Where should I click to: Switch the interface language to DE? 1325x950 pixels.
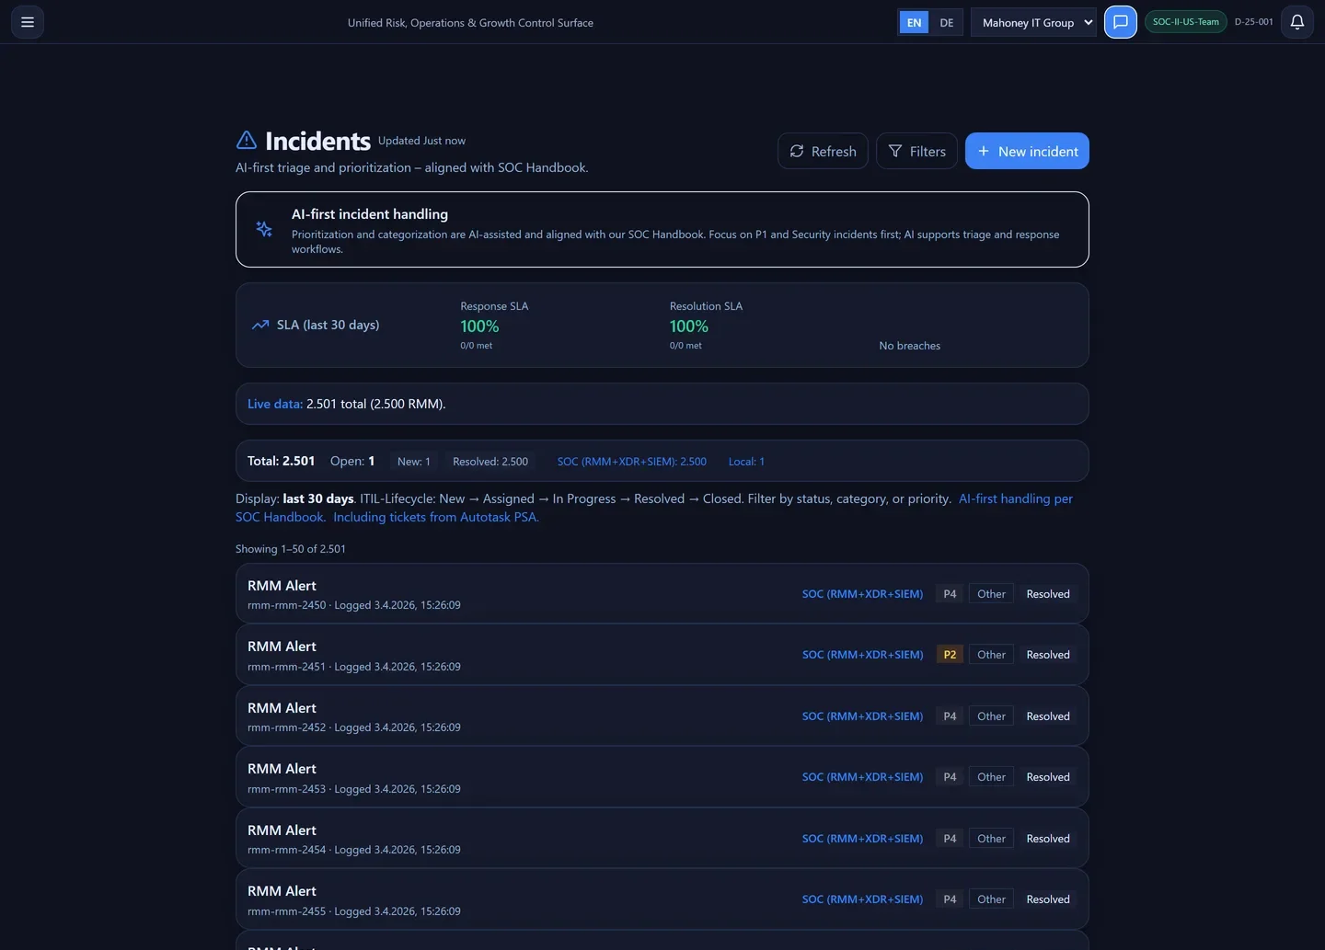click(946, 21)
